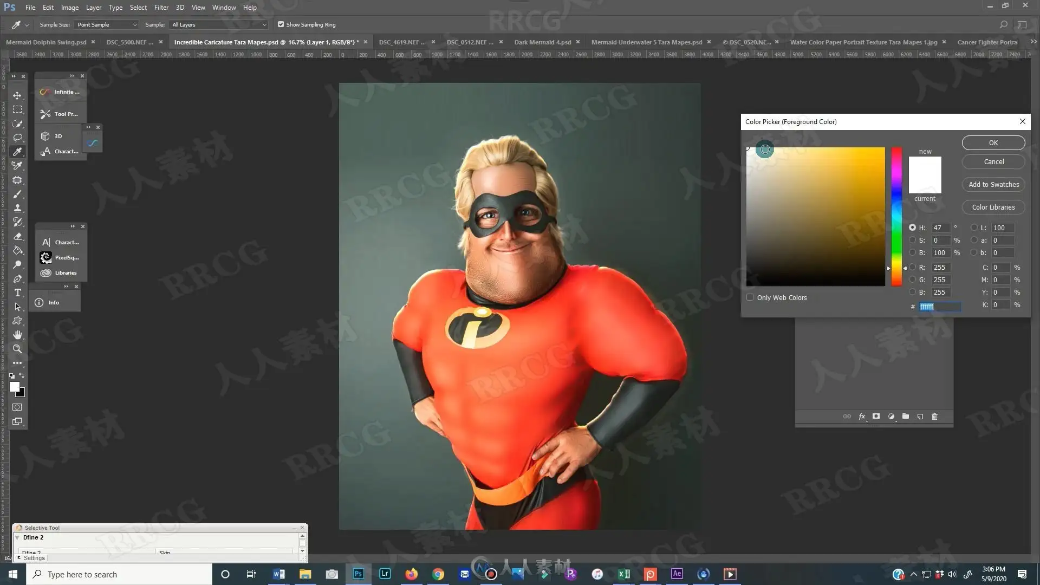Open the Sample All Layers dropdown
Viewport: 1040px width, 585px height.
219,24
